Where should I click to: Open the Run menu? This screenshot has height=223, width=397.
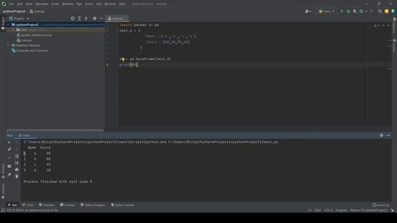click(79, 4)
